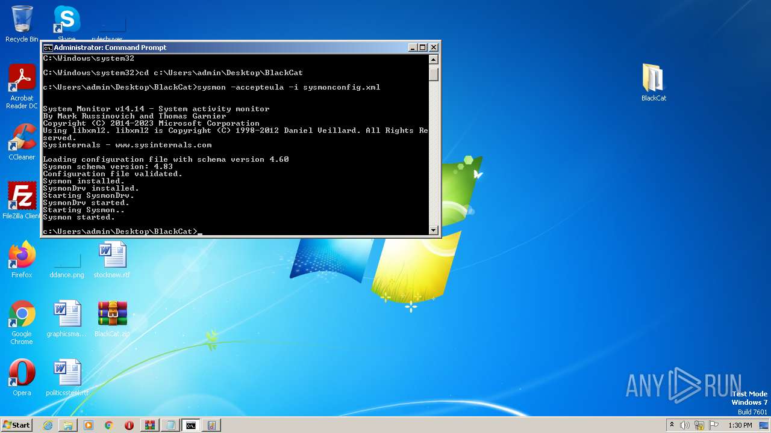Image resolution: width=771 pixels, height=433 pixels.
Task: Minimize the Command Prompt window
Action: (x=413, y=48)
